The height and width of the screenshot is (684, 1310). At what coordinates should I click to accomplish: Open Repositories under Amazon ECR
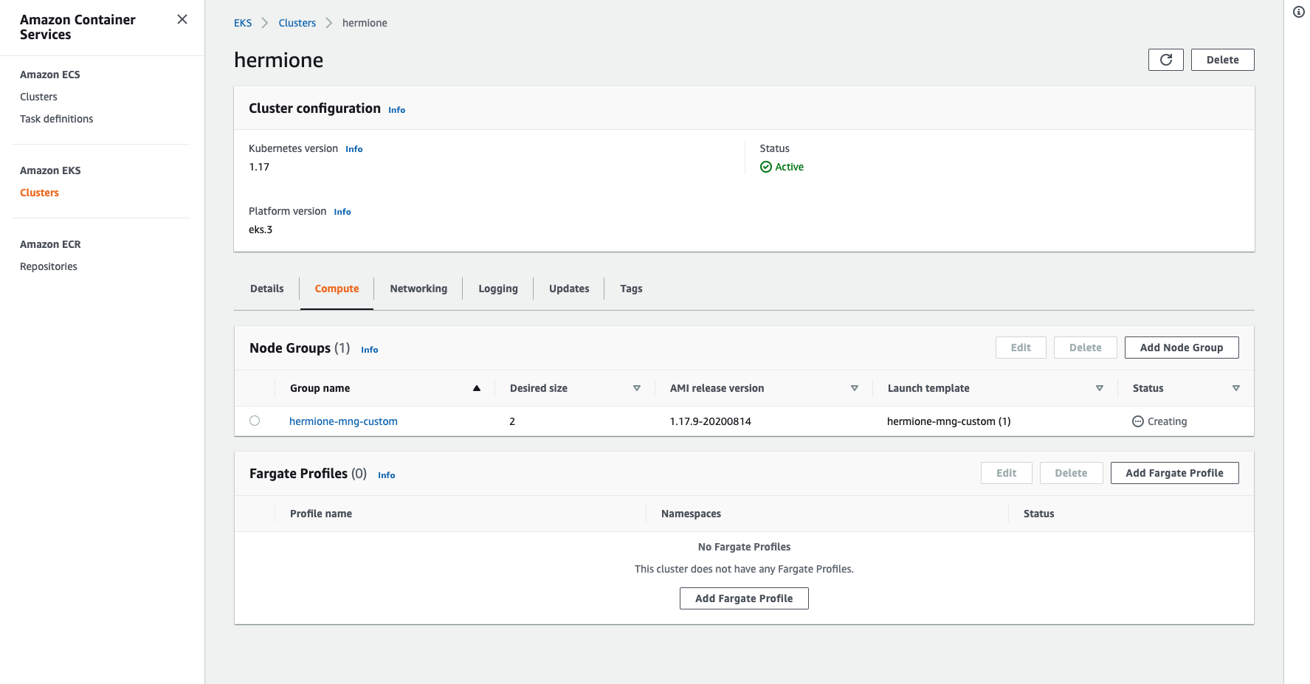pyautogui.click(x=49, y=266)
